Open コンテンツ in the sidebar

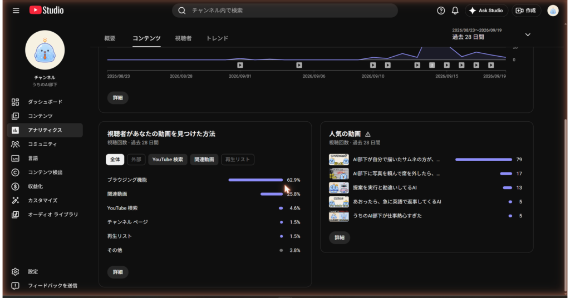pos(45,116)
